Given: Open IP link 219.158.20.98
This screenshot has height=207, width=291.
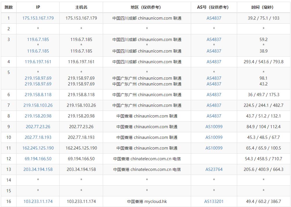Looking at the screenshot, I should tap(38, 116).
